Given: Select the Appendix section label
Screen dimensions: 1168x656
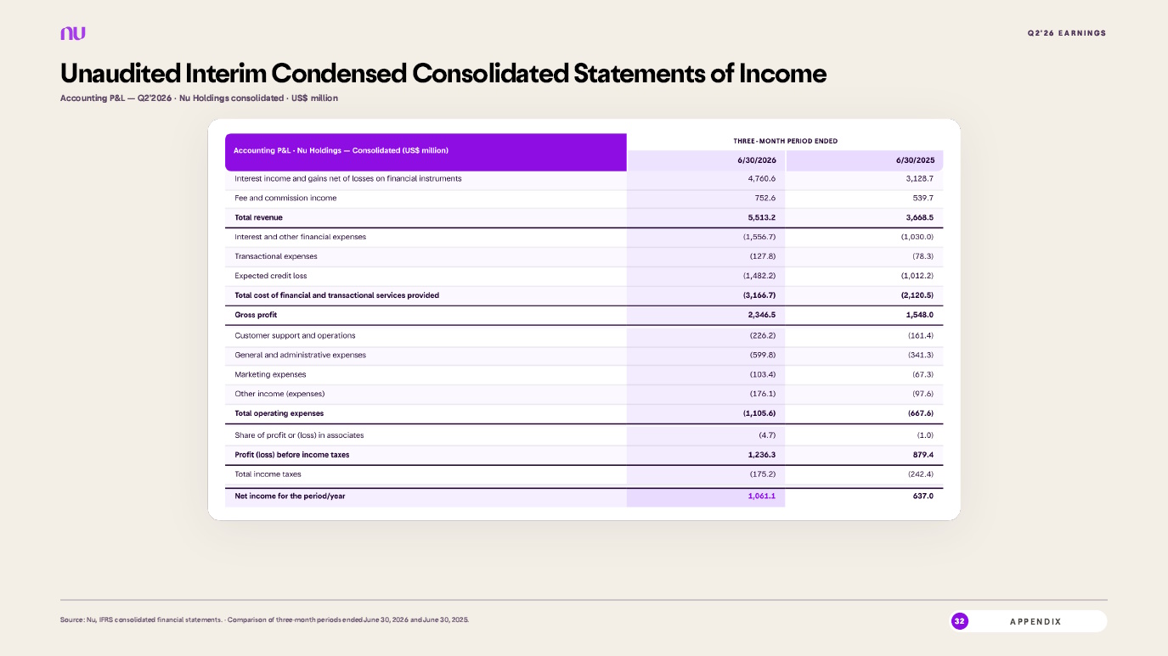Looking at the screenshot, I should (1035, 622).
